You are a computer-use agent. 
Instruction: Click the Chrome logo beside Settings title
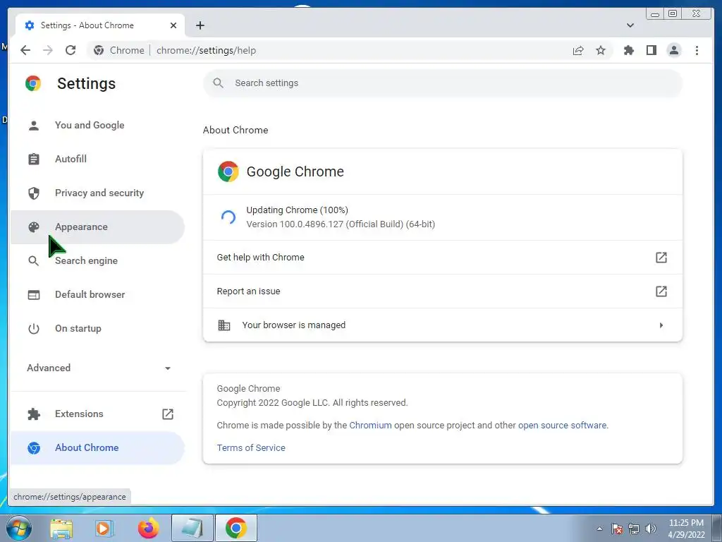33,83
